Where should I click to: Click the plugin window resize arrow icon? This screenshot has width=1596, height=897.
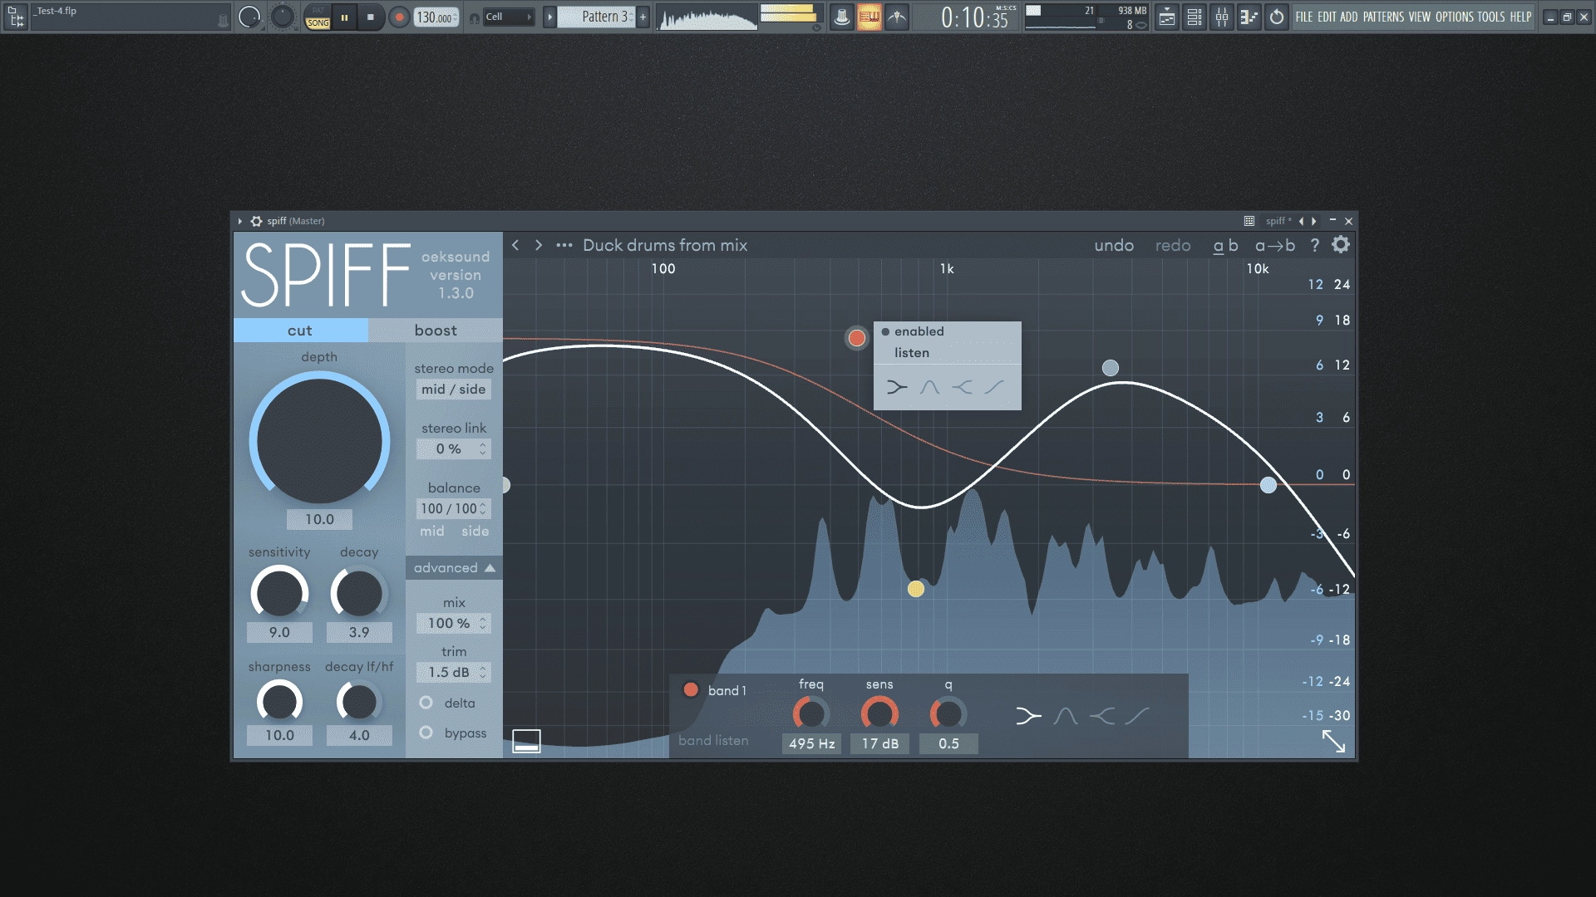(x=1333, y=741)
